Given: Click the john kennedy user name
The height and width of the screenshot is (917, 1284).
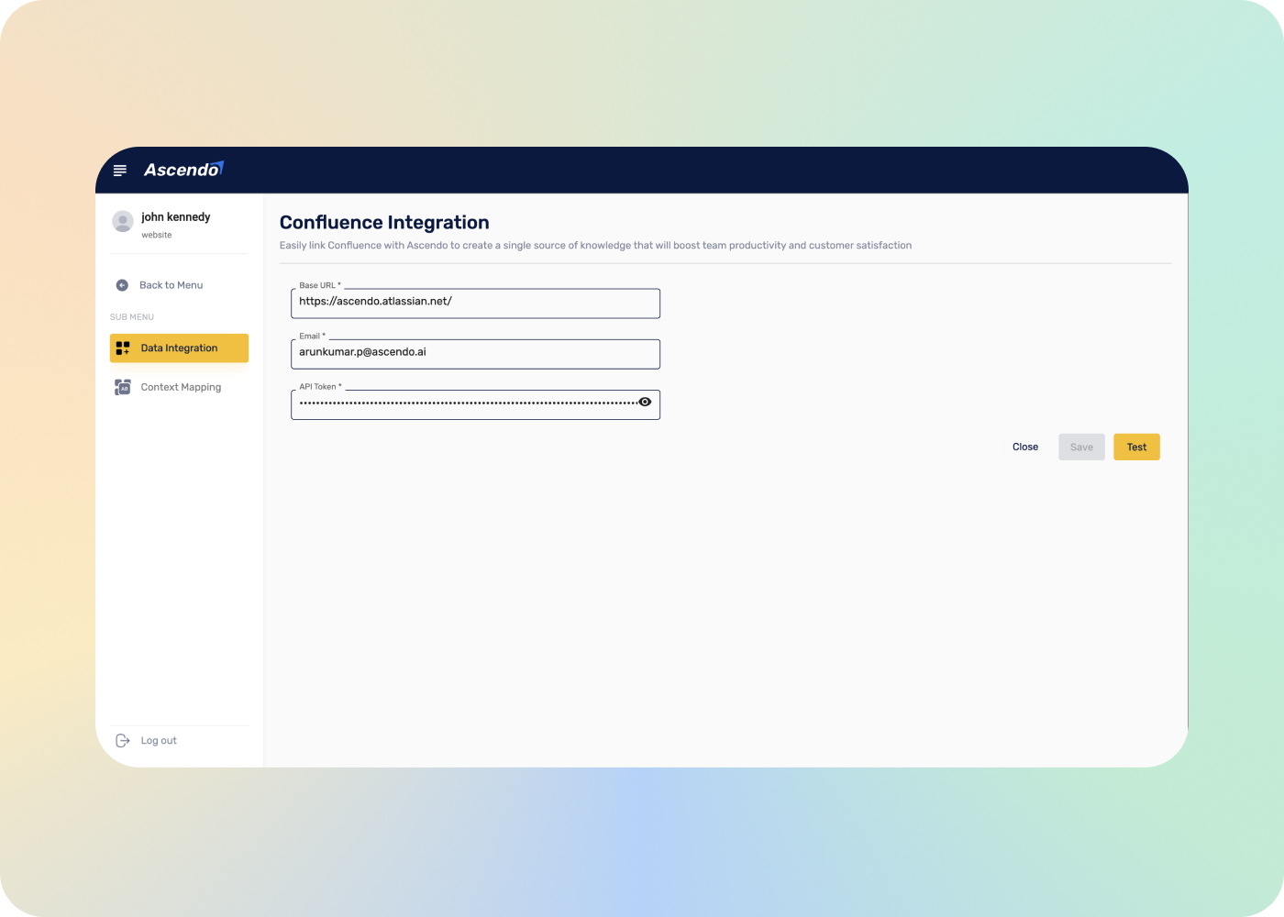Looking at the screenshot, I should [176, 217].
